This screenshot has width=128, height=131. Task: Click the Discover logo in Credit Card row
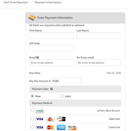pos(72,127)
